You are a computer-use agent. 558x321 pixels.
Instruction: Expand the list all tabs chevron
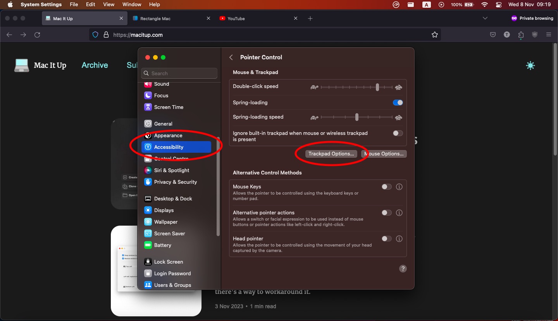[x=485, y=18]
